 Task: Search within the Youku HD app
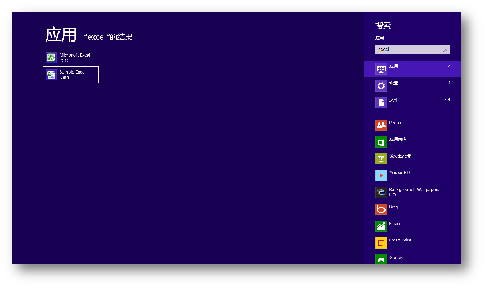click(413, 176)
